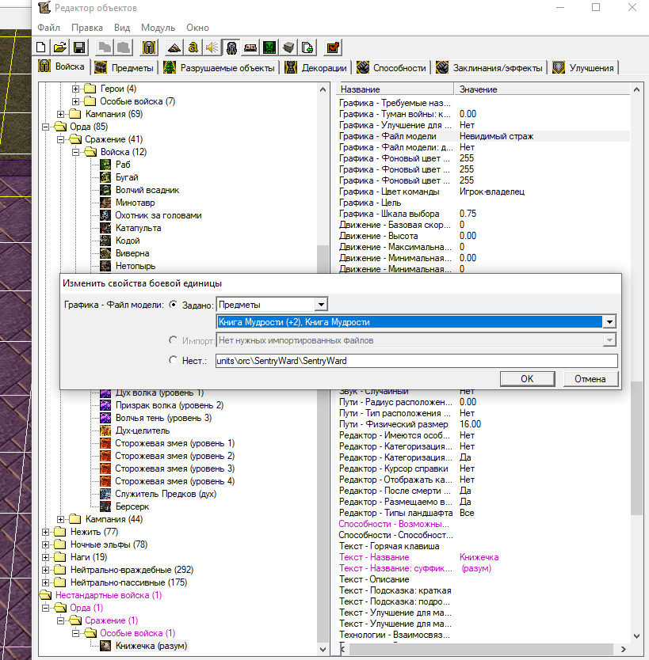Screen dimensions: 649x660
Task: Click the model path input field
Action: [416, 361]
